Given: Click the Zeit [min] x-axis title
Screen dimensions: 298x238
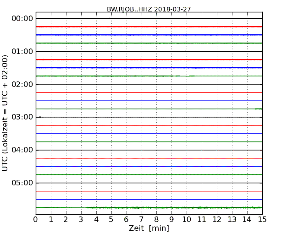Looking at the screenshot, I should (149, 228).
